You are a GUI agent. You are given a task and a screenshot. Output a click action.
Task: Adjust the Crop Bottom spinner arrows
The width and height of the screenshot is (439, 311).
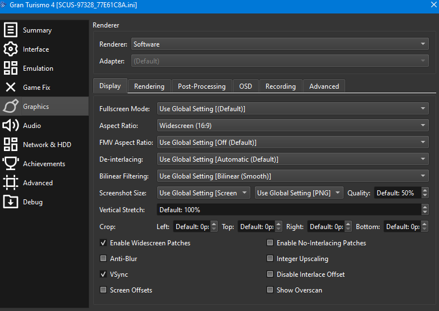[x=425, y=226]
